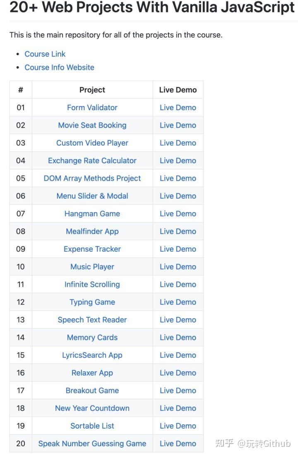Viewport: 298px width, 456px height.
Task: Open Exchange Rate Calculator project link
Action: 92,161
